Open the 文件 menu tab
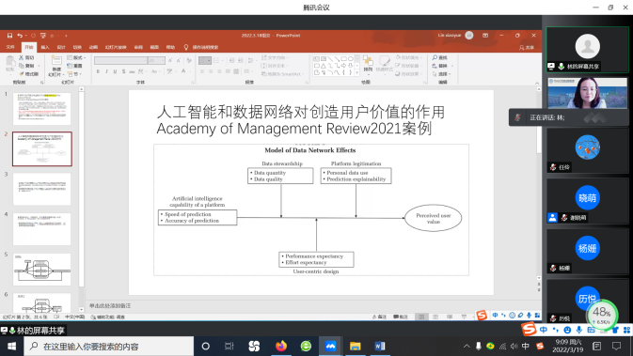This screenshot has width=633, height=356. pos(10,47)
